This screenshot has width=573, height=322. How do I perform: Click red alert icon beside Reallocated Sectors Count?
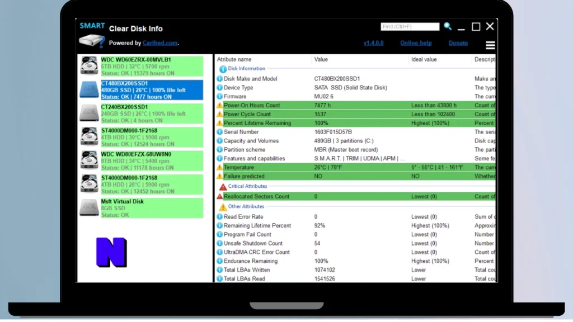pos(219,196)
